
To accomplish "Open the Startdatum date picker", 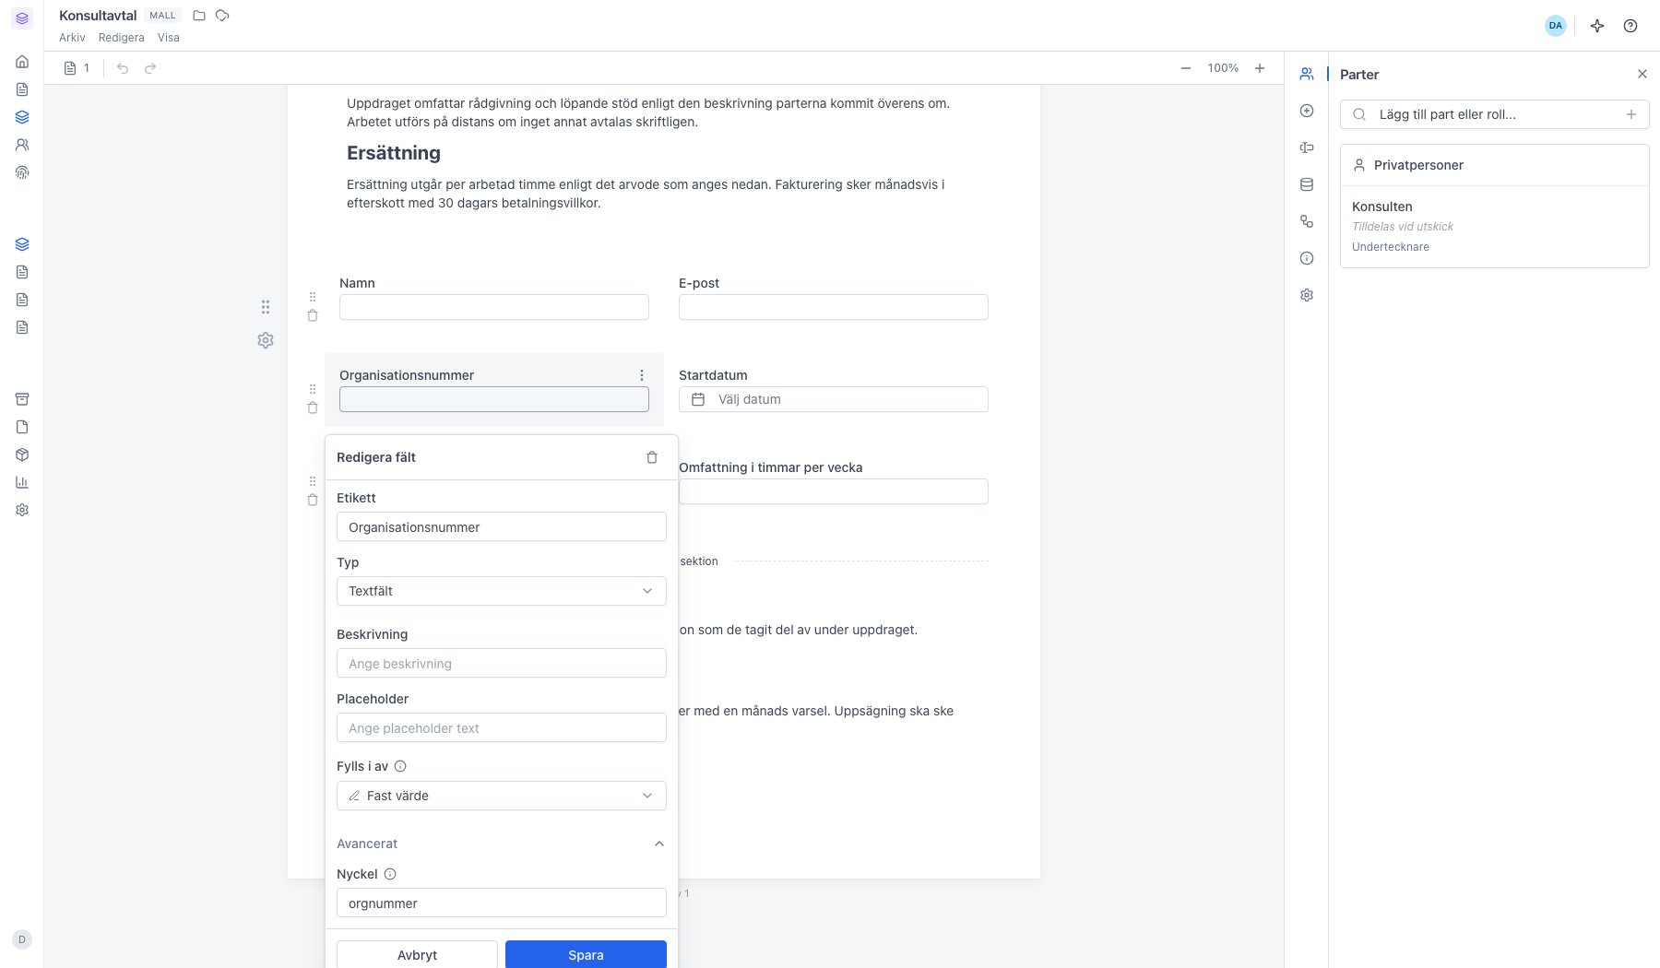I will click(x=834, y=399).
